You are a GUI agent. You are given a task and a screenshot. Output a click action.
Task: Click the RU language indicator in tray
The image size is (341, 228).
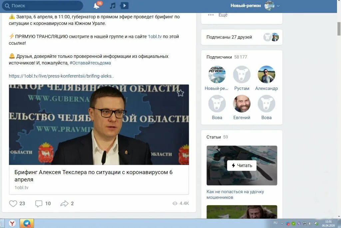click(x=275, y=223)
